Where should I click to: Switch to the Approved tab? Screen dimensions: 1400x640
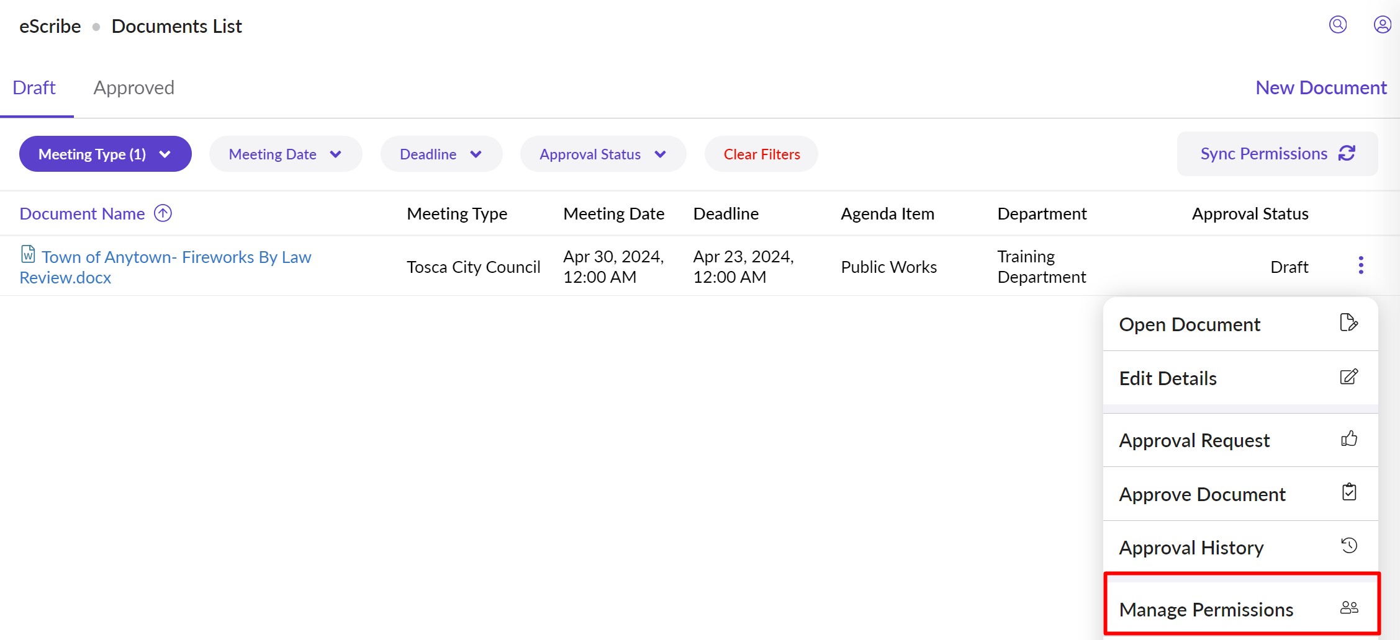[x=133, y=88]
